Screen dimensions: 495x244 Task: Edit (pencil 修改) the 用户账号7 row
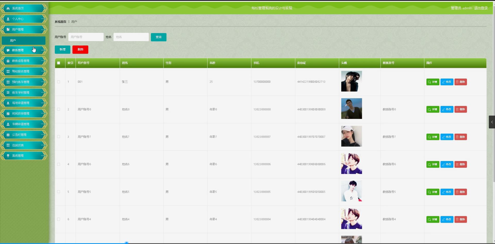click(x=447, y=137)
